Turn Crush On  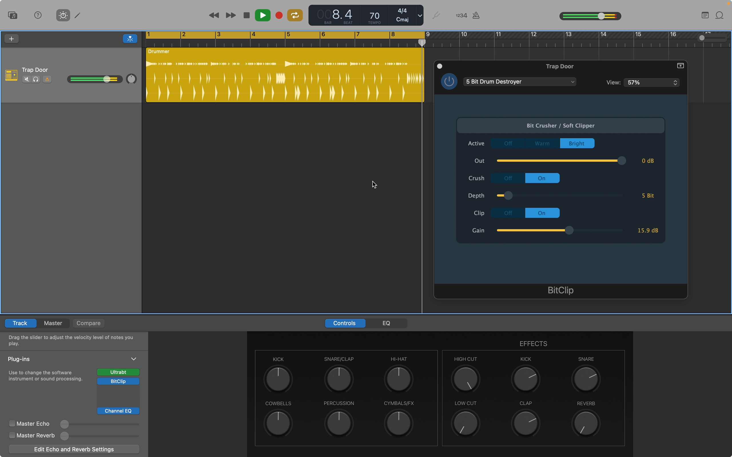pos(542,178)
